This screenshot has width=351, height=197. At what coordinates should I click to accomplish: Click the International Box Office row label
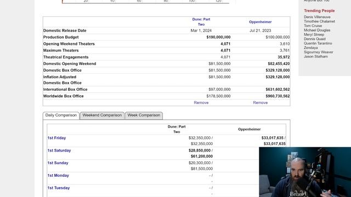click(65, 89)
